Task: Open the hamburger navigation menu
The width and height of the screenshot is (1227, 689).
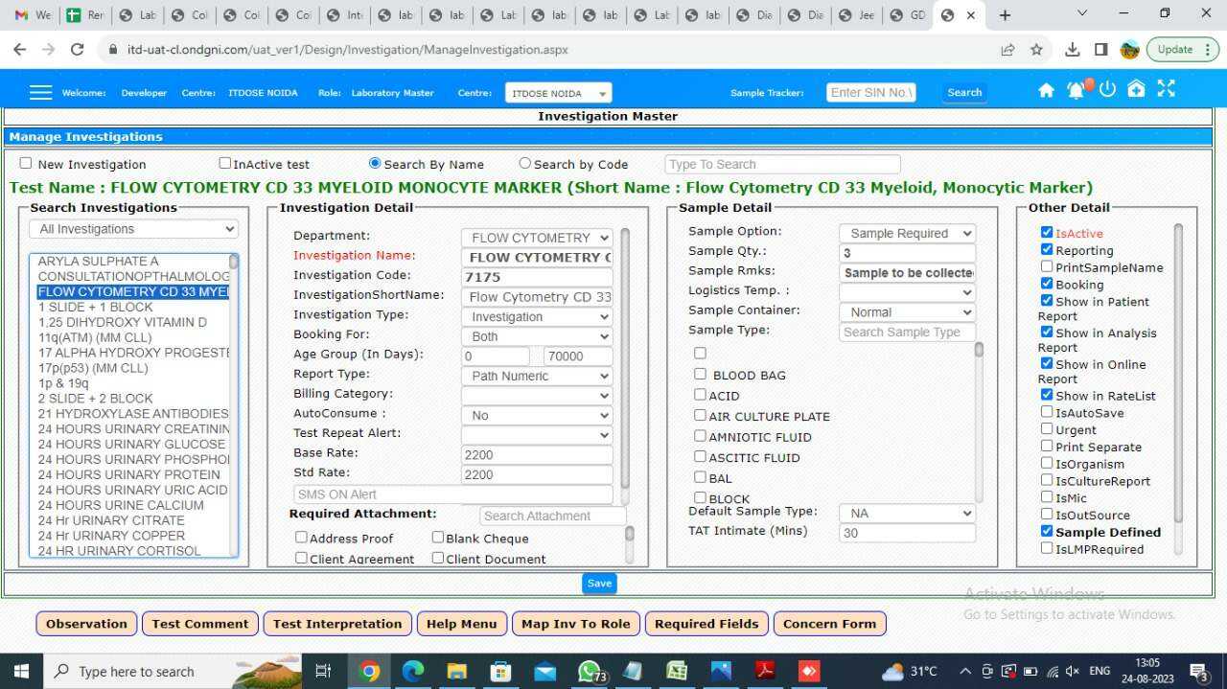Action: [x=40, y=91]
